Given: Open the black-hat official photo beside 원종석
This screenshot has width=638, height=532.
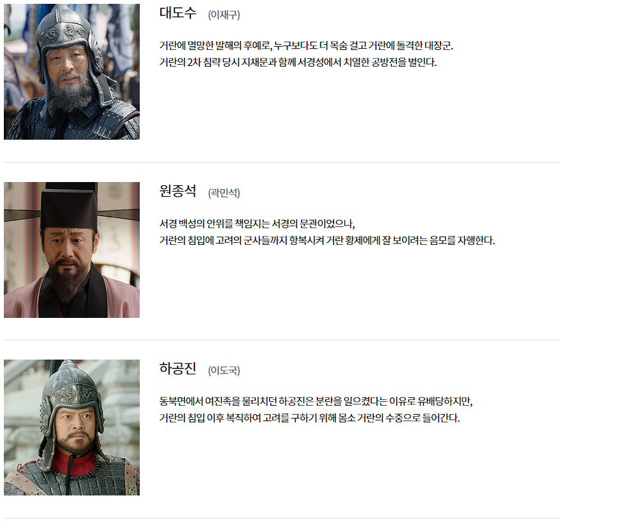Looking at the screenshot, I should point(72,250).
